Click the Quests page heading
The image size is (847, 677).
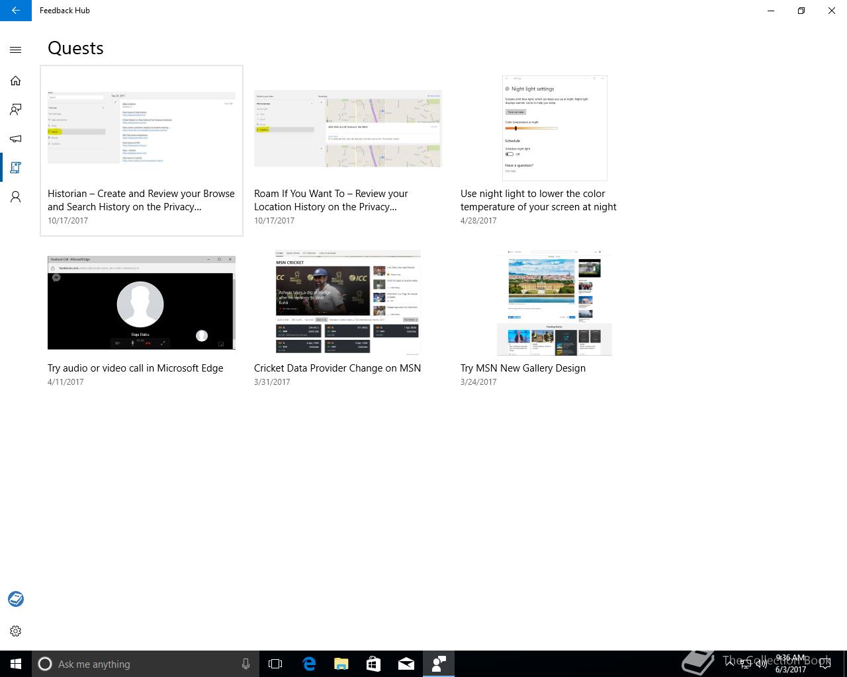75,48
